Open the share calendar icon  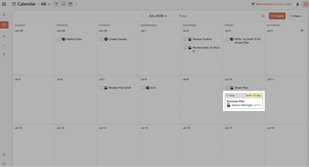[x=70, y=4]
